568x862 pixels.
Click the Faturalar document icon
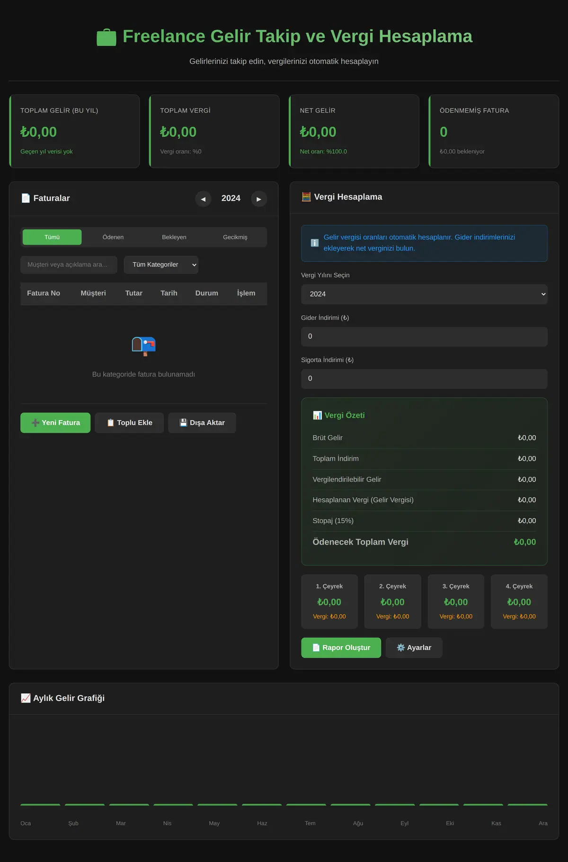(26, 198)
